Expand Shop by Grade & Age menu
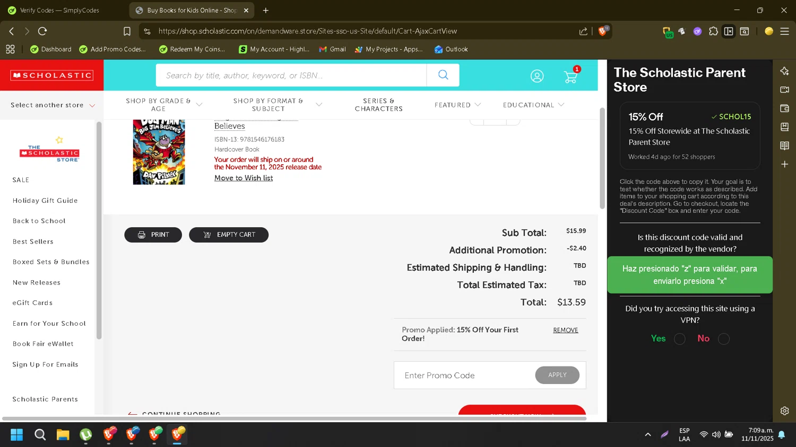Viewport: 796px width, 447px height. coord(164,105)
